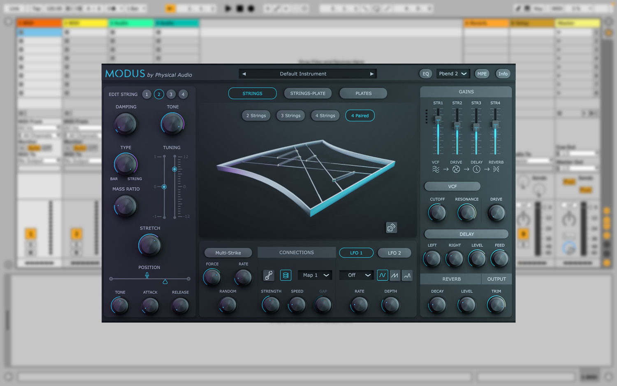Click the STRETCH knob
The height and width of the screenshot is (386, 617).
[150, 246]
